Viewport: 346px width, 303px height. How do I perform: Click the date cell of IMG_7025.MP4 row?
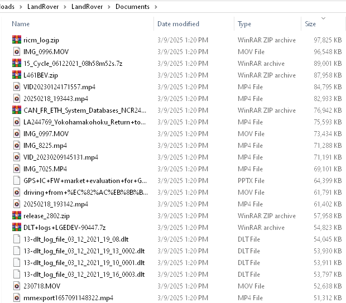(x=182, y=169)
